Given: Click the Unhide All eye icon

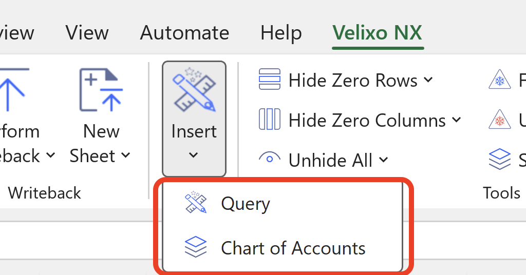Looking at the screenshot, I should tap(270, 159).
